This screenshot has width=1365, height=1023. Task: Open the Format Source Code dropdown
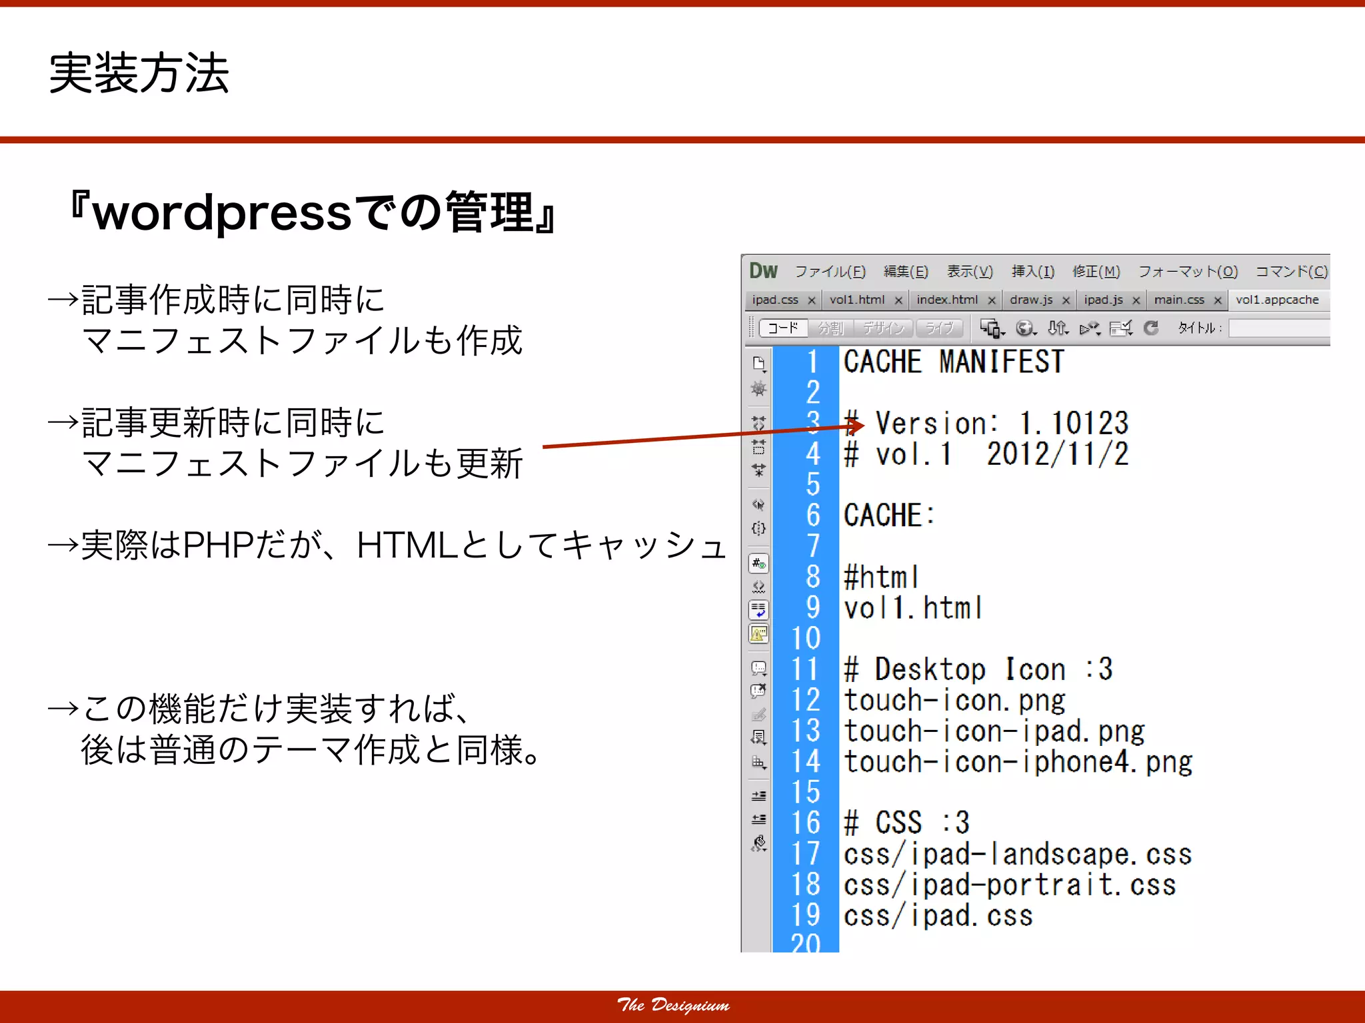coord(758,844)
